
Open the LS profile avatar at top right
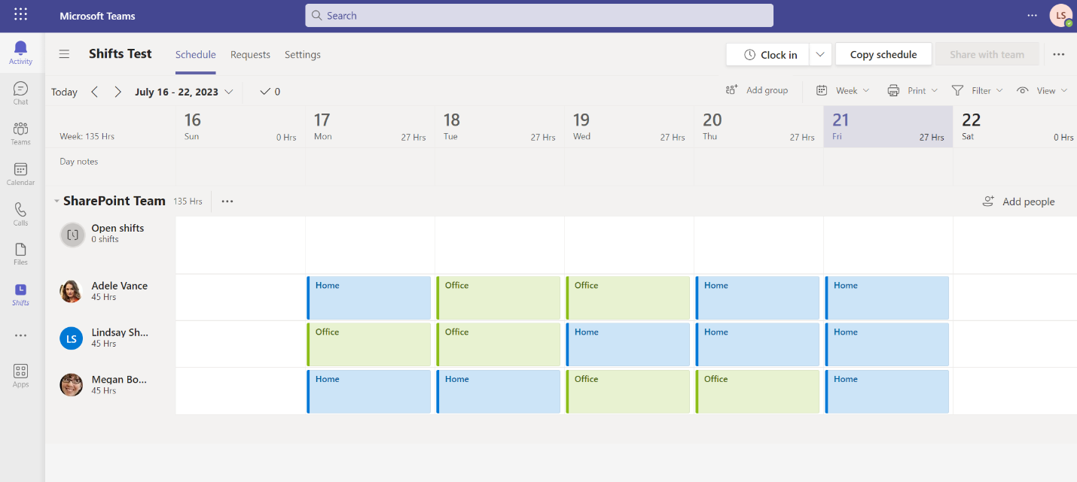coord(1060,16)
